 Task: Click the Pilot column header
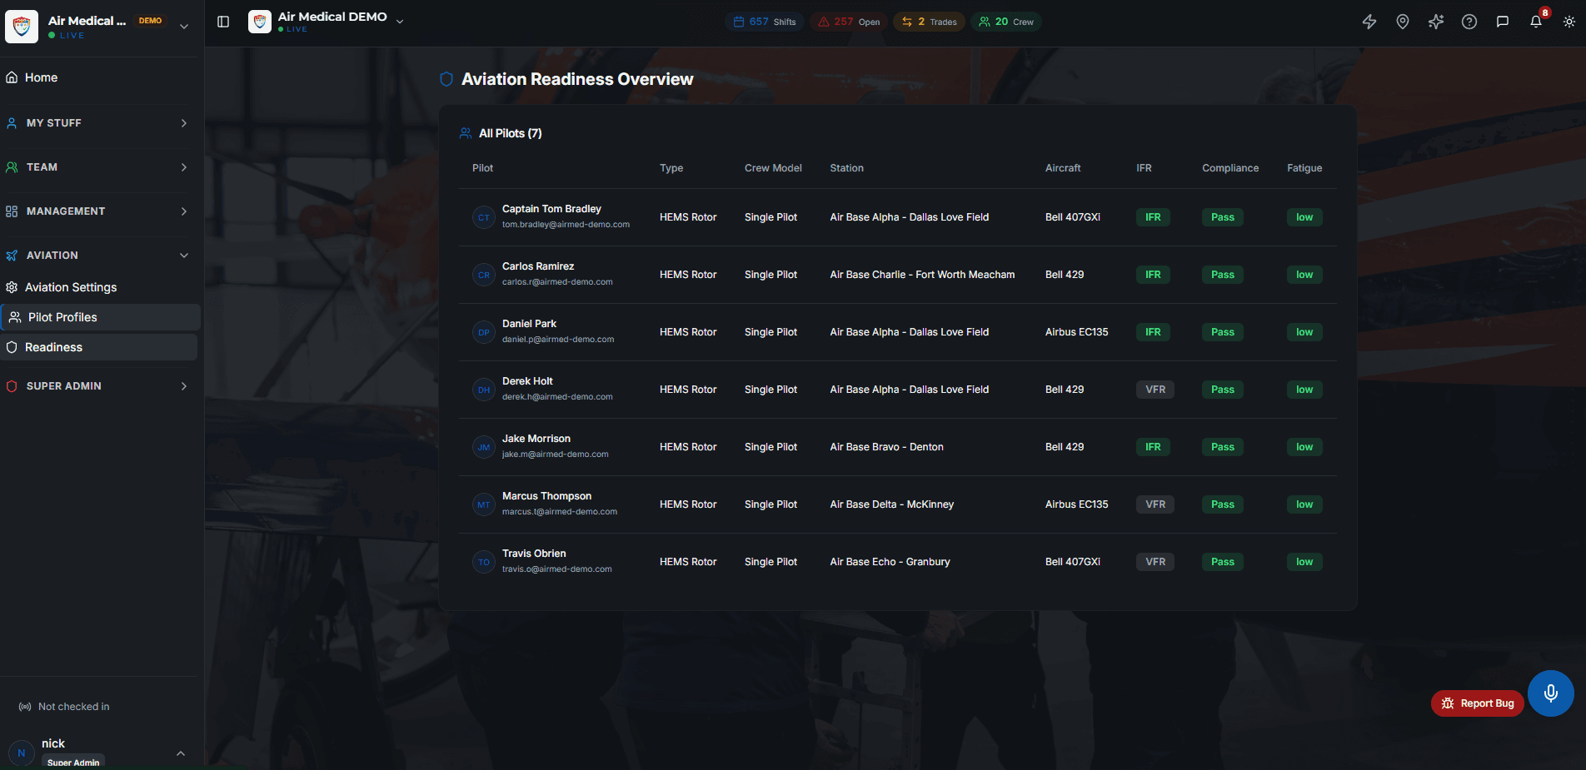482,168
